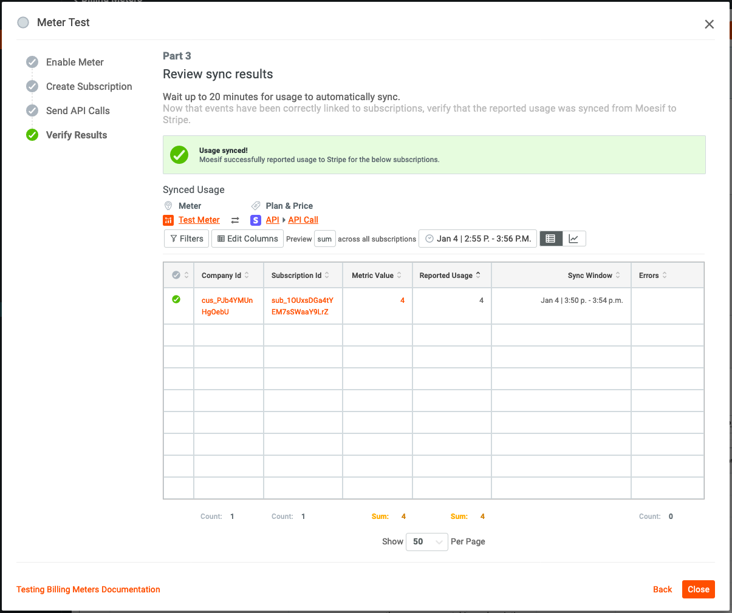
Task: Open the date range picker
Action: point(477,239)
